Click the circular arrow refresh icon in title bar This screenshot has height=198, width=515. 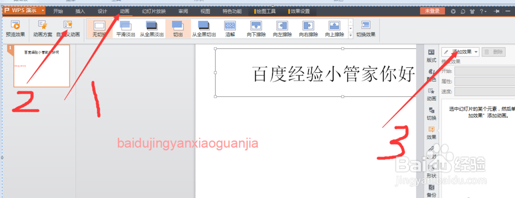click(463, 11)
